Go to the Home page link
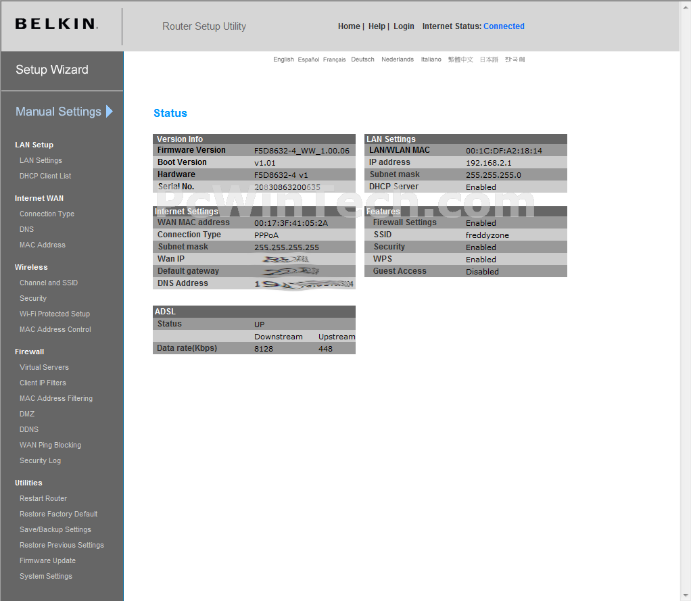This screenshot has height=601, width=691. coord(349,26)
